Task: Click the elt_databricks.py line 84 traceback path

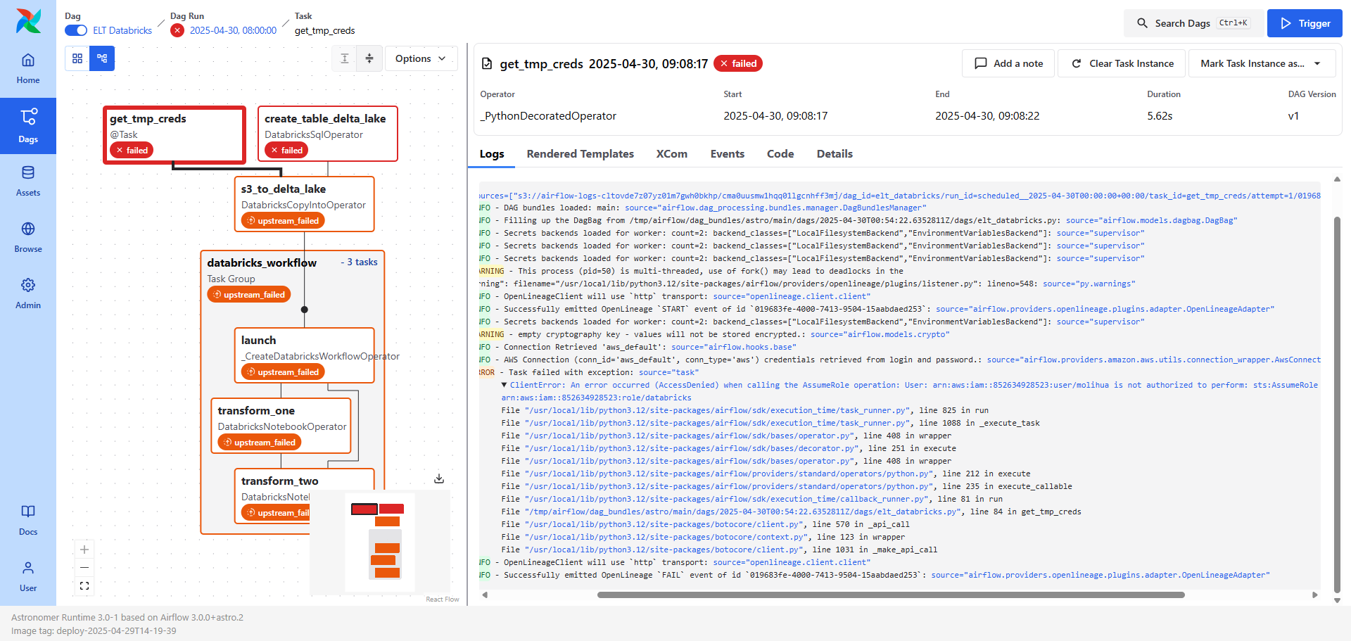Action: click(744, 512)
